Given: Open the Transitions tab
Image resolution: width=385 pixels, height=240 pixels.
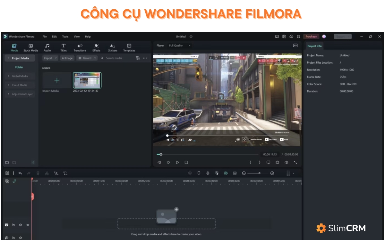Looking at the screenshot, I should (x=80, y=48).
